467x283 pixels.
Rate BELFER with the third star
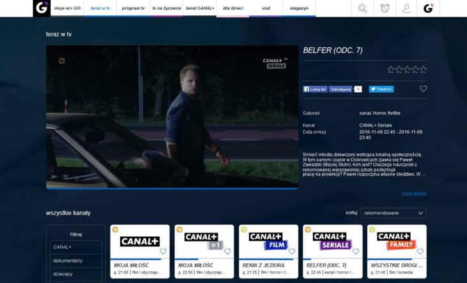[x=407, y=70]
